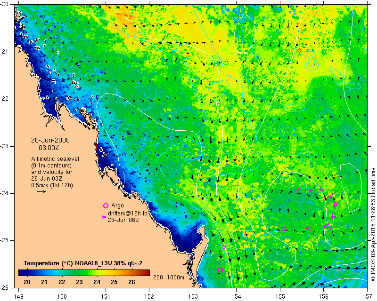
Task: Click longitude axis label "152"
Action: point(149,296)
